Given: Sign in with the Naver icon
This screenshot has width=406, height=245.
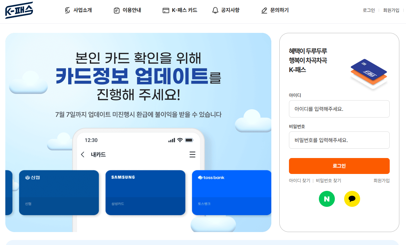Looking at the screenshot, I should [x=327, y=199].
